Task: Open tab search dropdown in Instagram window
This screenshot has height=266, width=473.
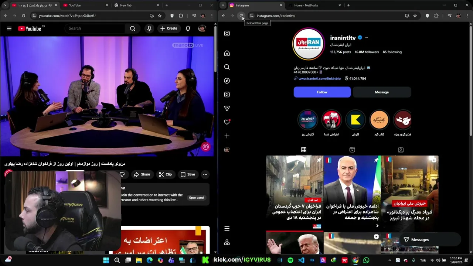Action: click(223, 5)
